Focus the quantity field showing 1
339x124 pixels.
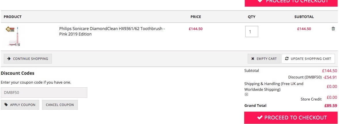point(252,32)
